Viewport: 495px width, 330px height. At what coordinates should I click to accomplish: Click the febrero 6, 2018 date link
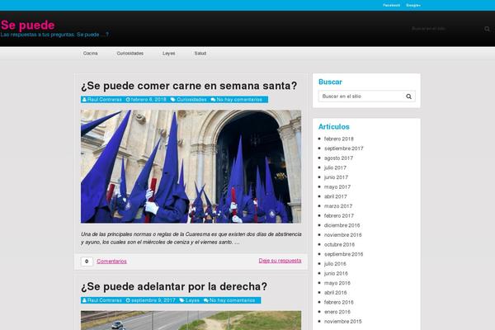click(x=148, y=100)
